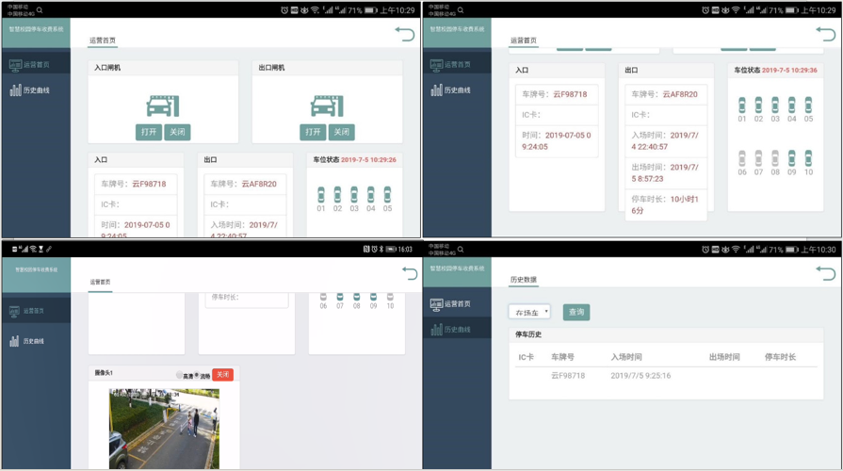Click the red 关闭 button for 摄像头1
The image size is (843, 471).
click(222, 375)
